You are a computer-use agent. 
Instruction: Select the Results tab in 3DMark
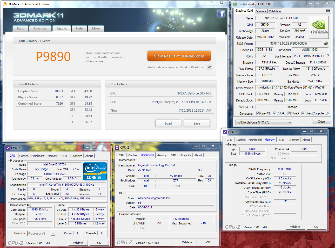(62, 28)
